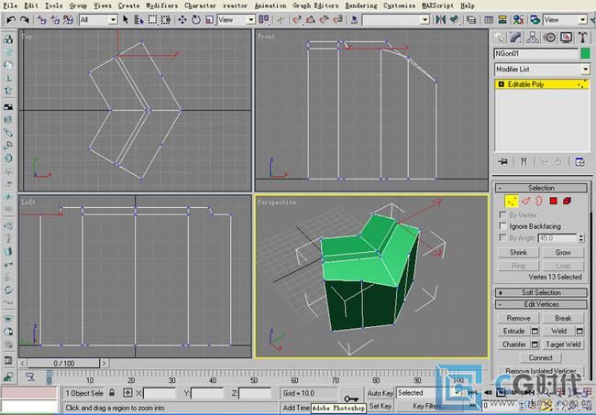Viewport: 596px width, 415px height.
Task: Click the NGon01 green object color swatch
Action: tap(585, 53)
